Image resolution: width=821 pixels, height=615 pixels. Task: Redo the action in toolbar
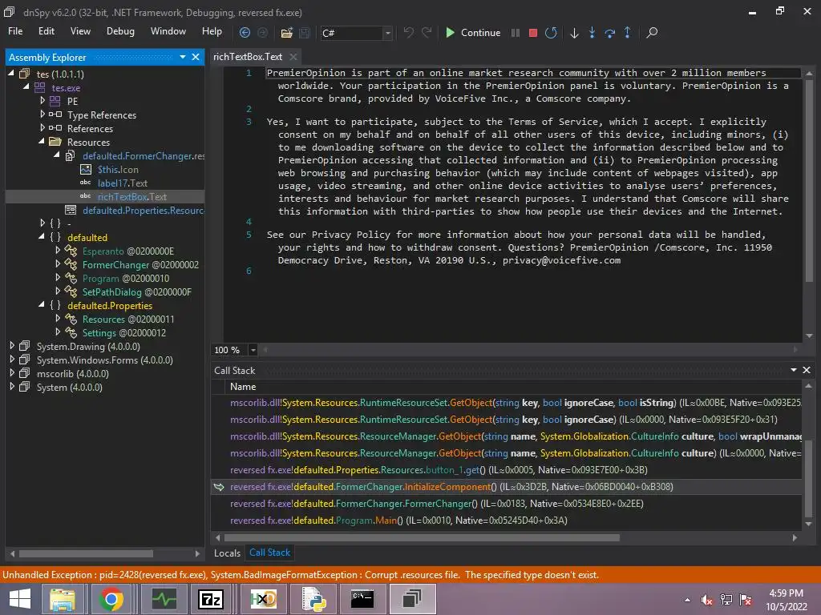point(427,32)
